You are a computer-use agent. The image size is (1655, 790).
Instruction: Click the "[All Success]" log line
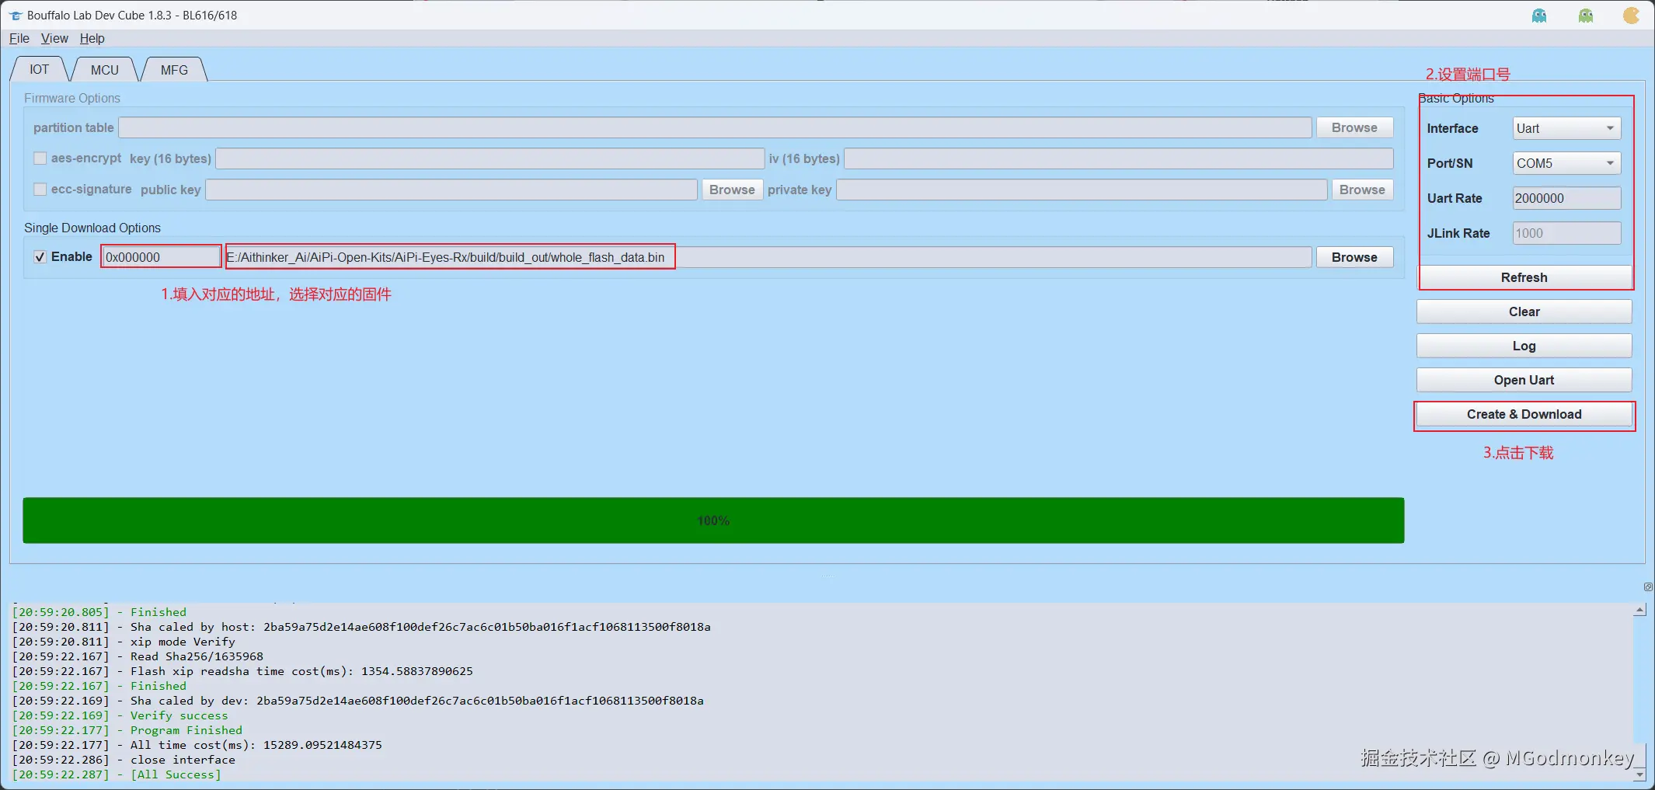click(117, 774)
